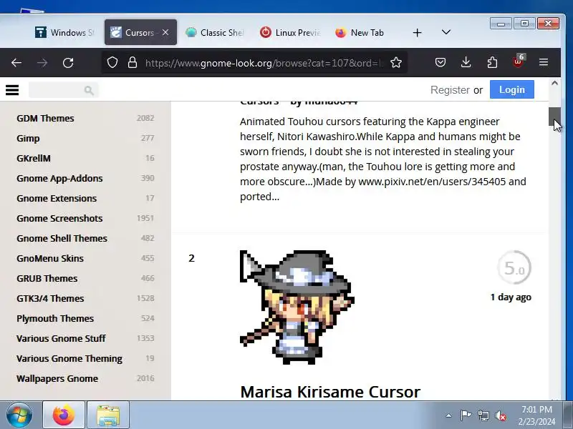The height and width of the screenshot is (429, 573).
Task: Open Firefox from the taskbar
Action: pyautogui.click(x=64, y=415)
